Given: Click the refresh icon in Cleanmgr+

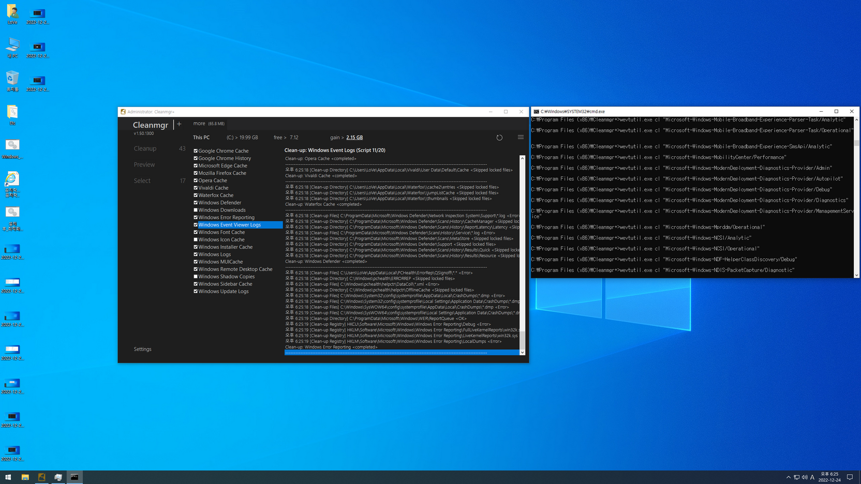Looking at the screenshot, I should [x=499, y=138].
